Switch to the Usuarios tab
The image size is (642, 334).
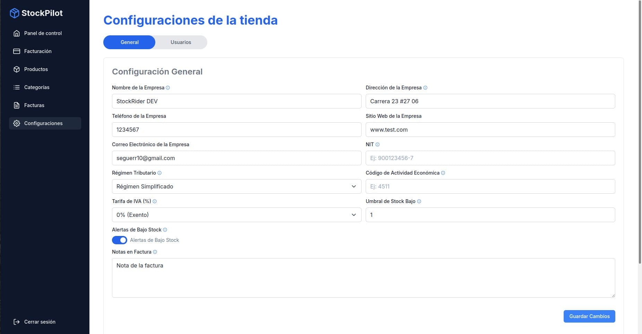181,42
